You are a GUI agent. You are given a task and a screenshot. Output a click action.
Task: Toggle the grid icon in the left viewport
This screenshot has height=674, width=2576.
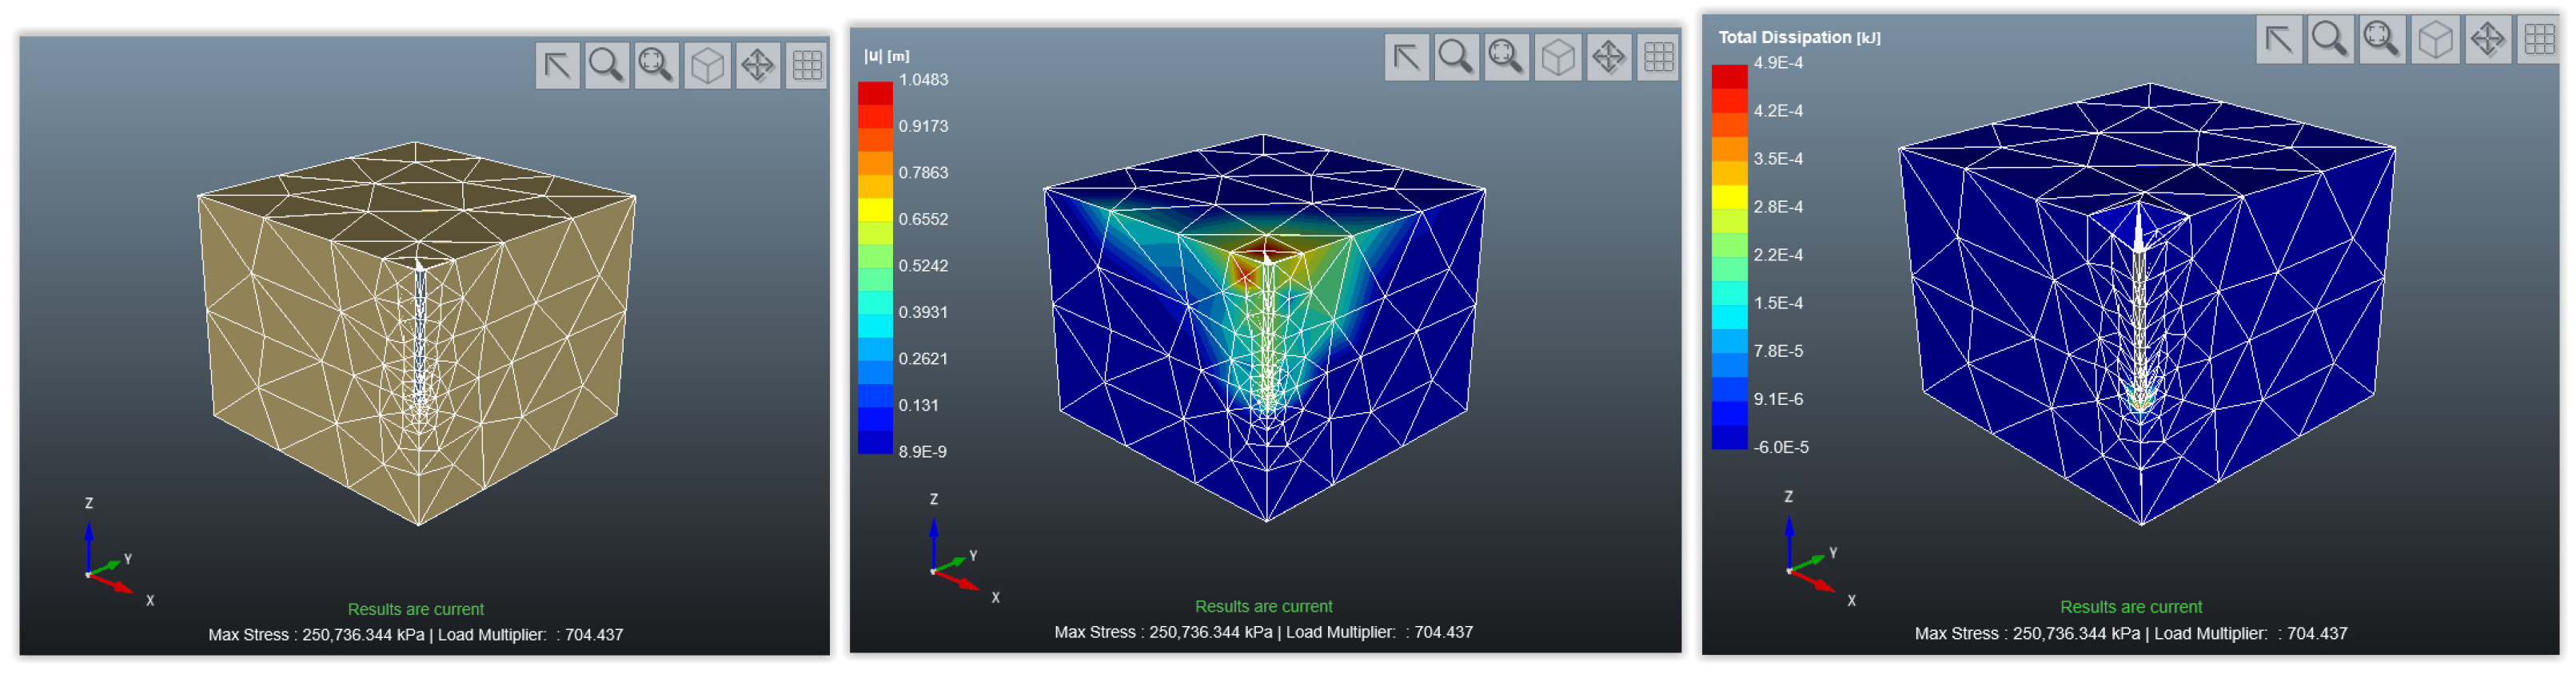click(807, 66)
